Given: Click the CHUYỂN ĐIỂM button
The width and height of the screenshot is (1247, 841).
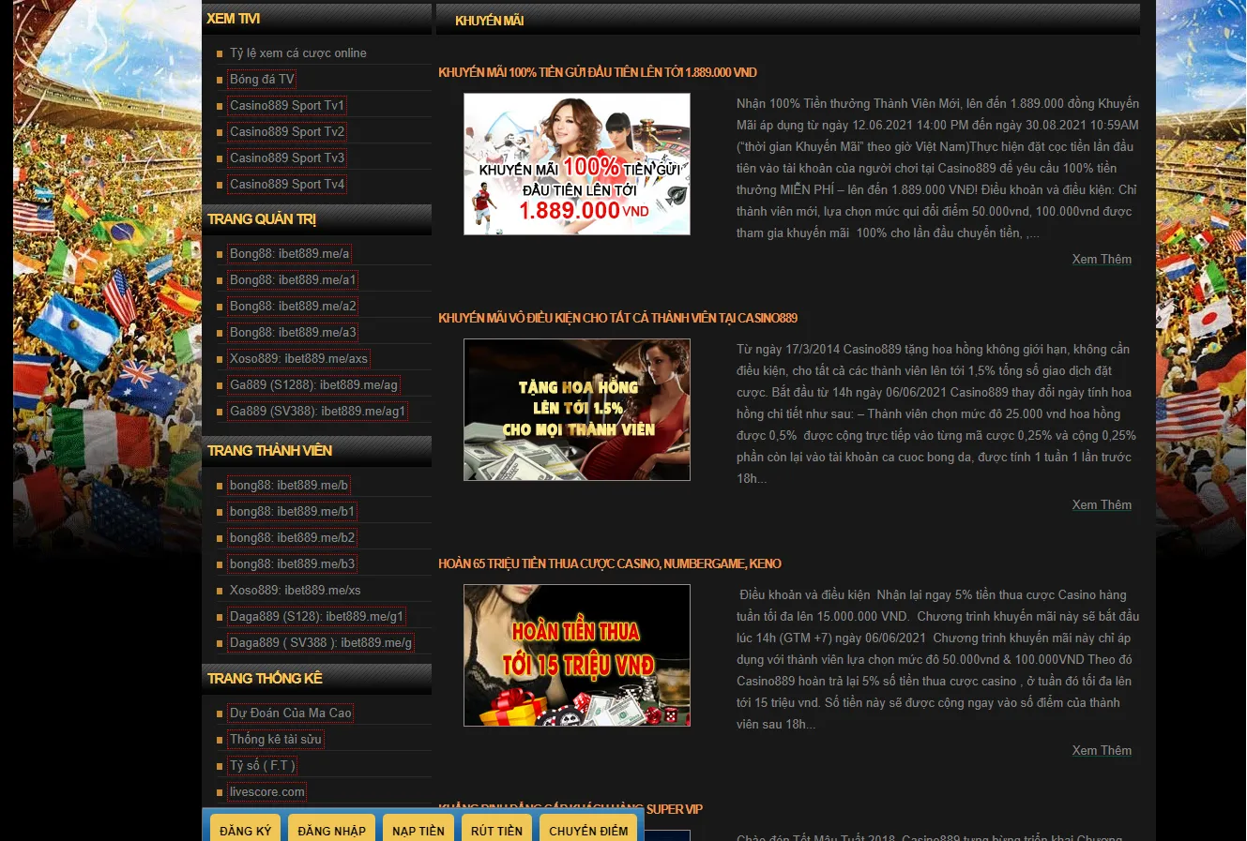Looking at the screenshot, I should pyautogui.click(x=588, y=830).
